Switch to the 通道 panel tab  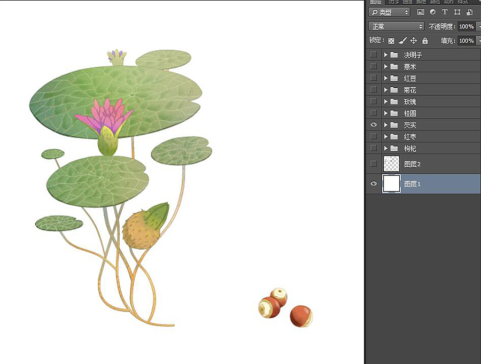pyautogui.click(x=408, y=2)
